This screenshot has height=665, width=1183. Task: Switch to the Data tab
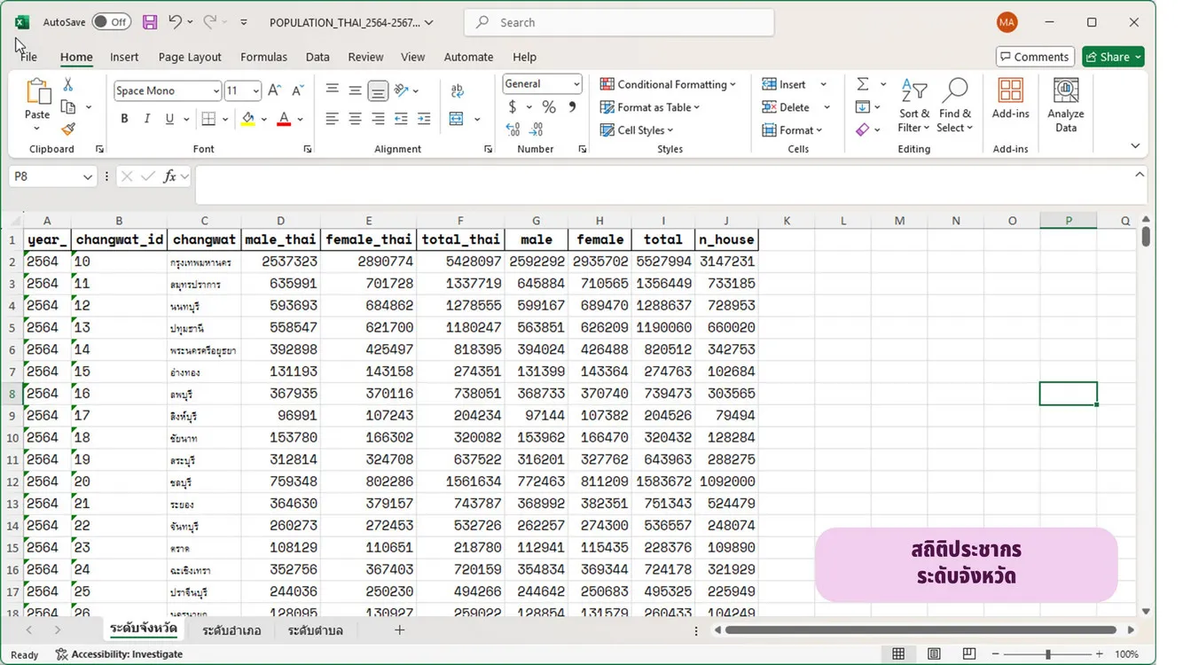[317, 57]
